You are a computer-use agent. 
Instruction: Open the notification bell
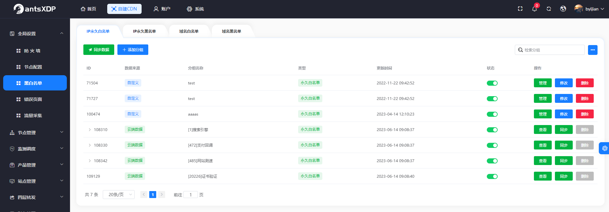point(535,9)
